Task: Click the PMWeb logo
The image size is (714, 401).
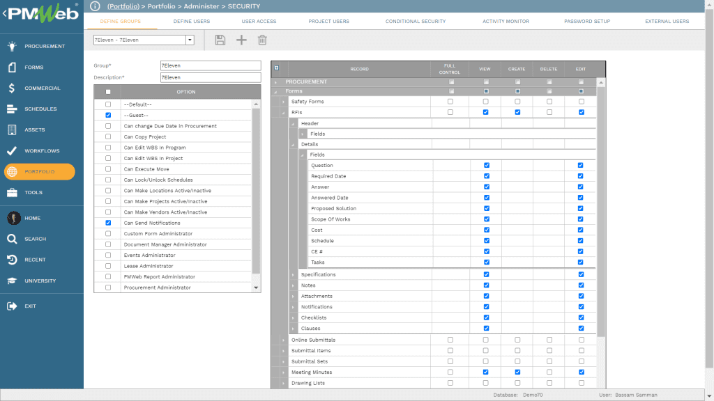Action: [x=43, y=13]
